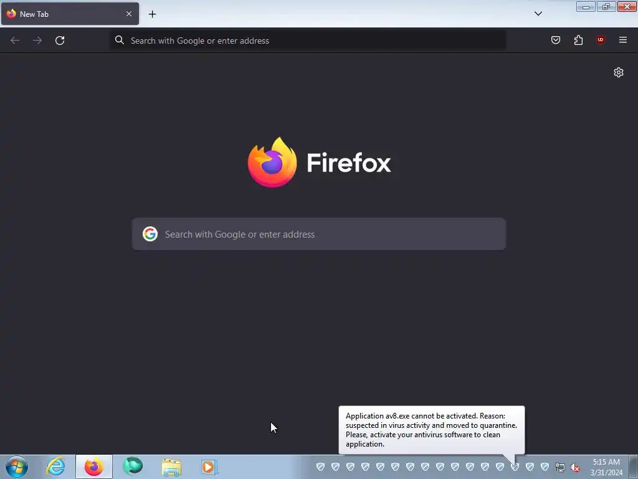Image resolution: width=638 pixels, height=479 pixels.
Task: Launch Internet Explorer from the taskbar
Action: click(55, 467)
